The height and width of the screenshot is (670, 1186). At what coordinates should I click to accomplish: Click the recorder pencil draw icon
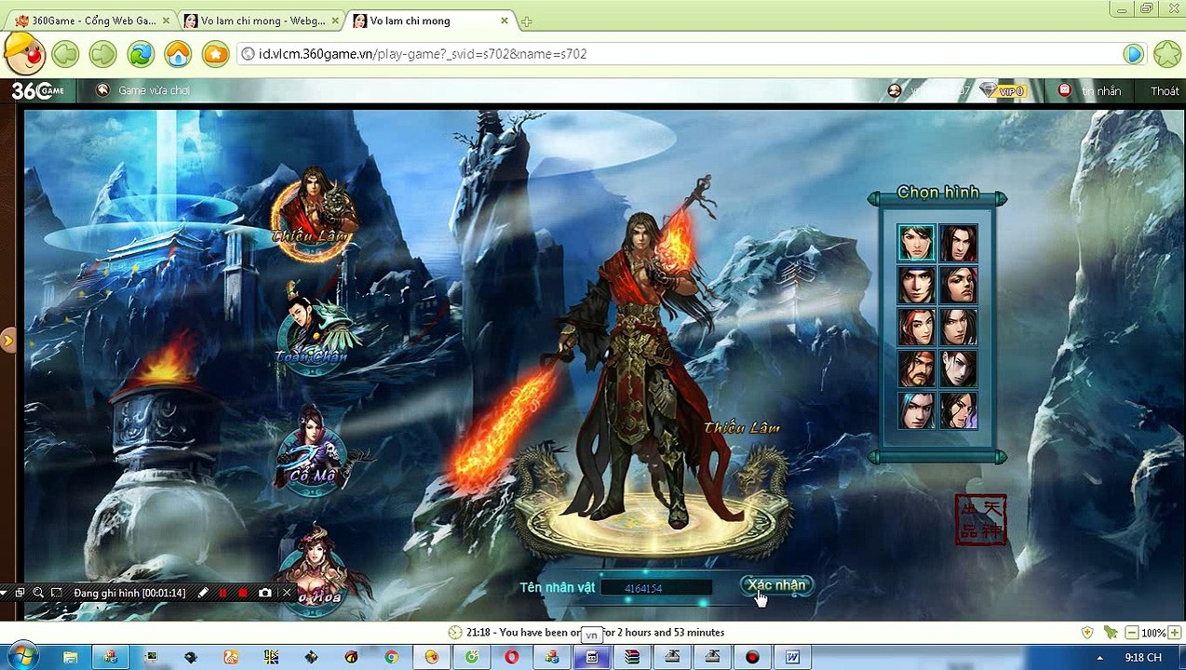(x=203, y=593)
